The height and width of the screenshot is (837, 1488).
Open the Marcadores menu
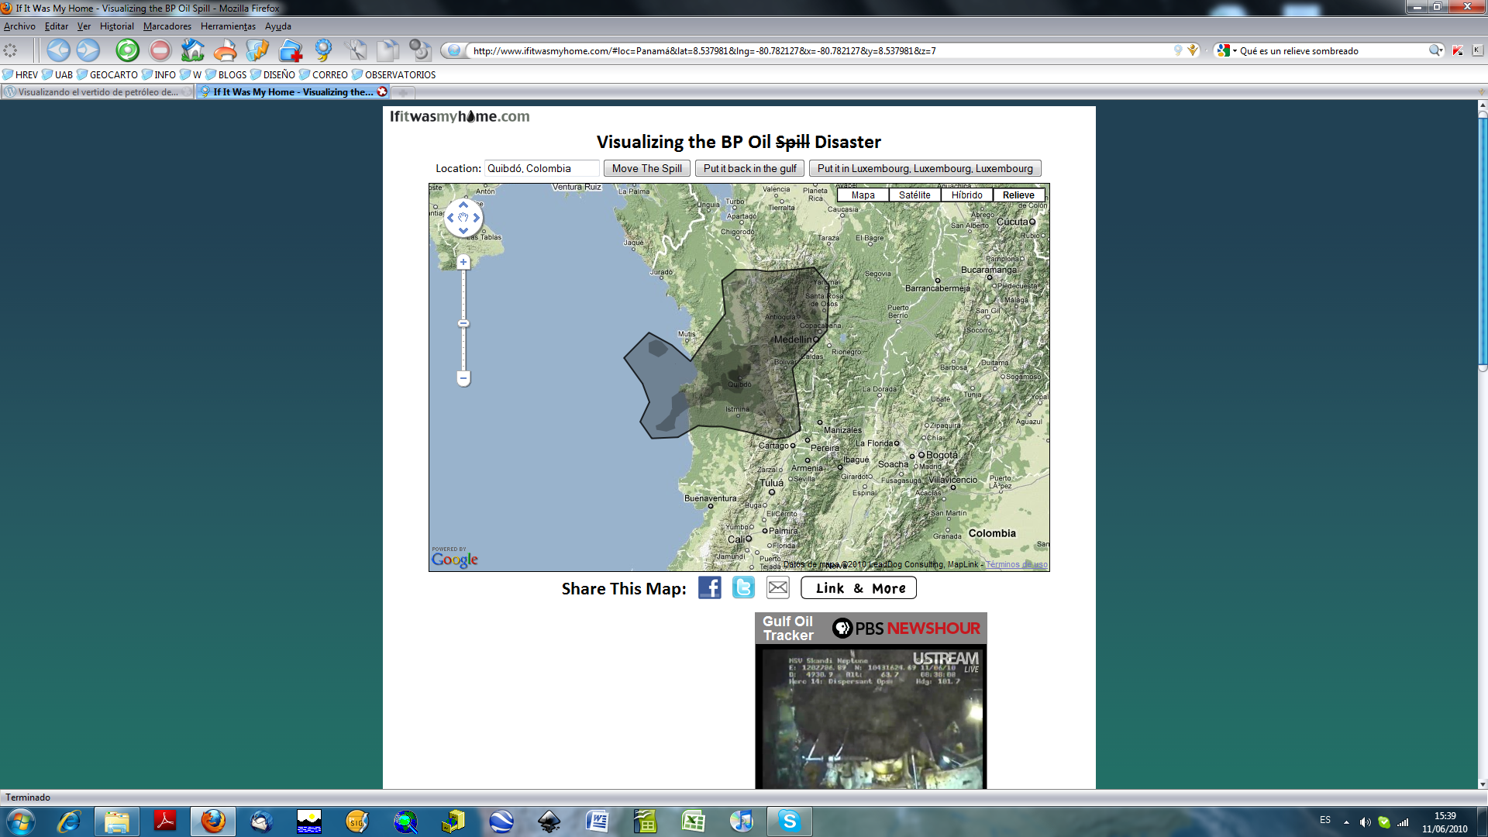pos(167,26)
